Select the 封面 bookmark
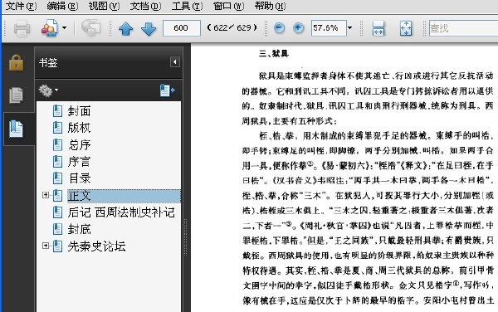This screenshot has width=498, height=312. point(79,111)
